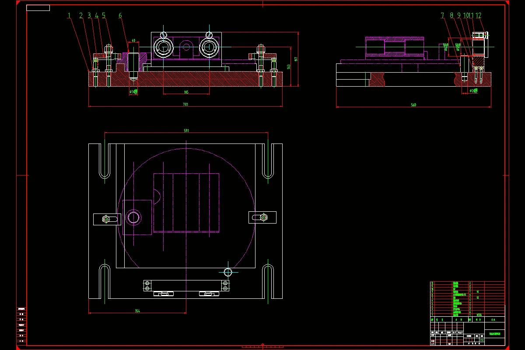Click part callout number 3
This screenshot has height=350, width=525.
(89, 15)
